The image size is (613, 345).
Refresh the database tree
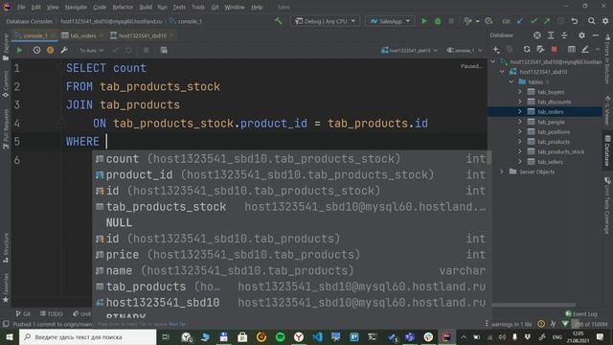(527, 49)
